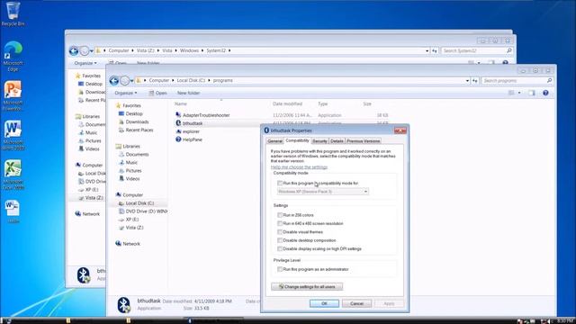Toggle preview pane icon in programs window
Viewport: 576px width, 324px height.
click(x=532, y=93)
